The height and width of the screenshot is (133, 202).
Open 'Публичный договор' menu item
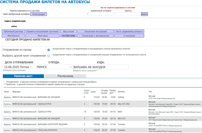pos(14,31)
